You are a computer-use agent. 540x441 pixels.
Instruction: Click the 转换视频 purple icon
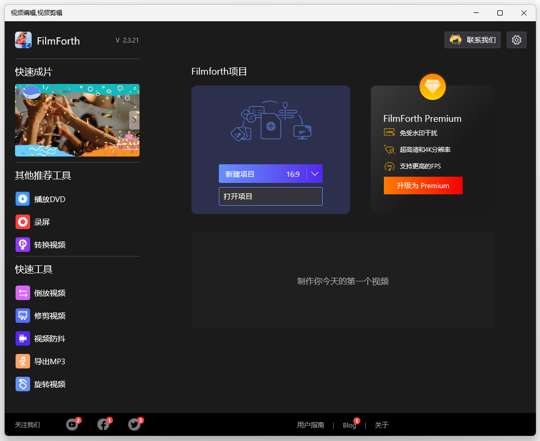[23, 245]
